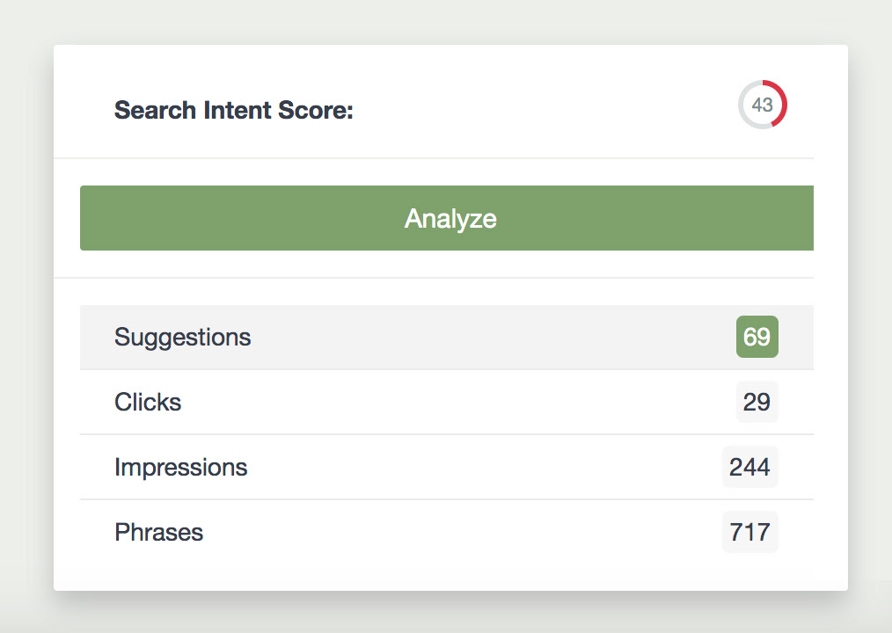Click the green Suggestions count badge
The width and height of the screenshot is (892, 633).
tap(757, 337)
